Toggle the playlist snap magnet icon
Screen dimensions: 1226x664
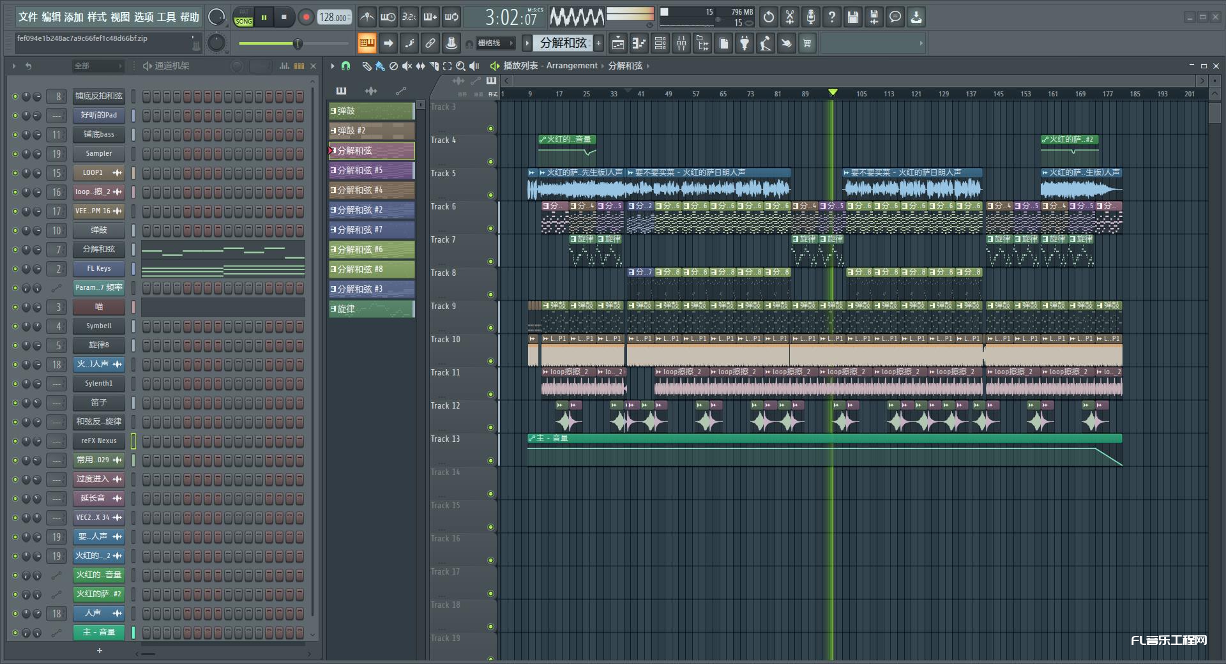point(345,66)
